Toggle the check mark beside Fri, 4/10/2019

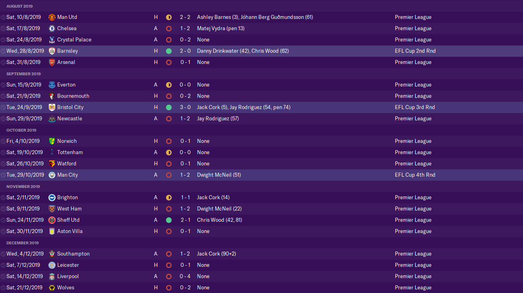click(3, 141)
